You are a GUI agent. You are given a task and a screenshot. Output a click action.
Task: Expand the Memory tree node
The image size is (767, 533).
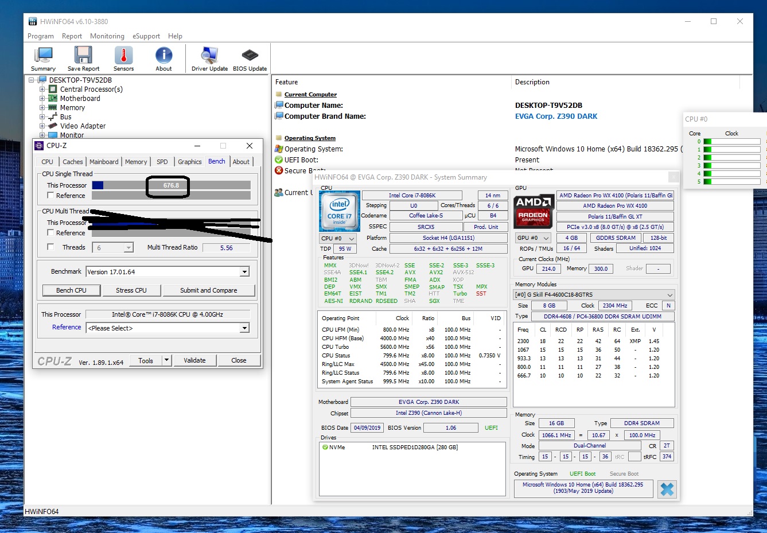(42, 108)
